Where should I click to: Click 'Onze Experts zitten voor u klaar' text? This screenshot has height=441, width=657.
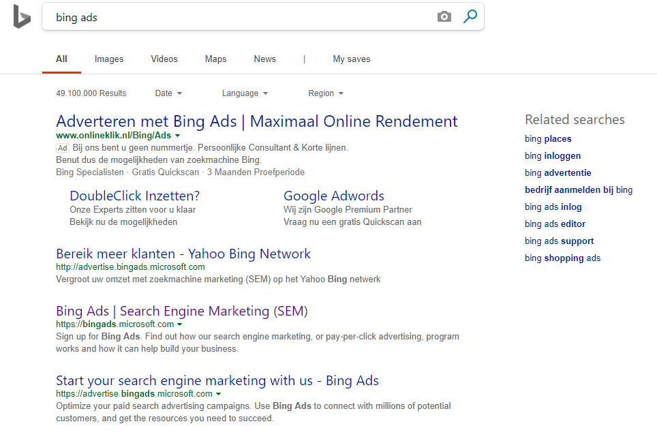[132, 210]
